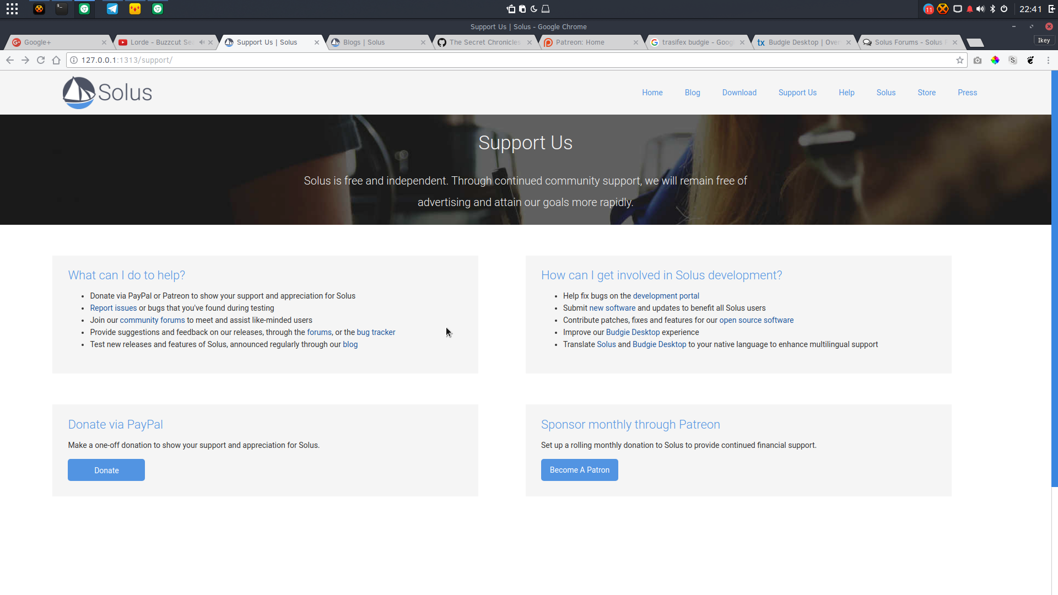
Task: Open the red notification badge showing 11
Action: coord(929,9)
